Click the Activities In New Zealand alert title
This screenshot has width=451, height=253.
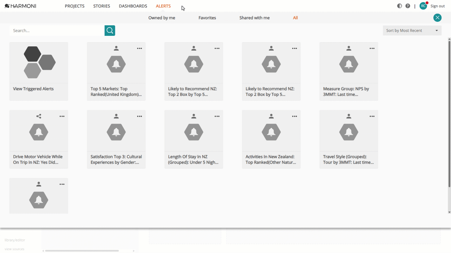[271, 160]
